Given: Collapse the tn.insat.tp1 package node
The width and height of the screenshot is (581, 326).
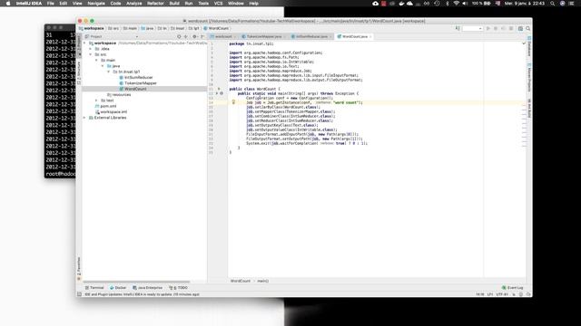Looking at the screenshot, I should (109, 72).
